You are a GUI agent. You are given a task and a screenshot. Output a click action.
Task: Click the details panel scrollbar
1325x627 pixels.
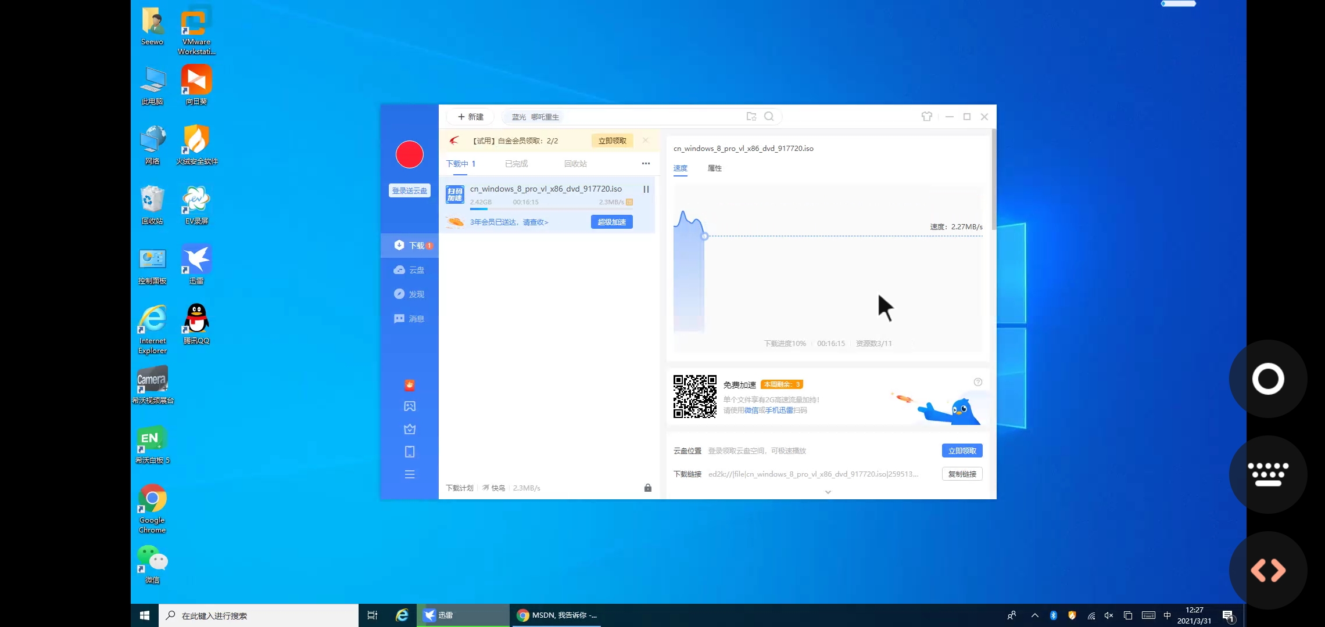pos(994,179)
